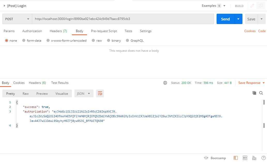Click the request URL field
267x162 pixels.
point(123,19)
